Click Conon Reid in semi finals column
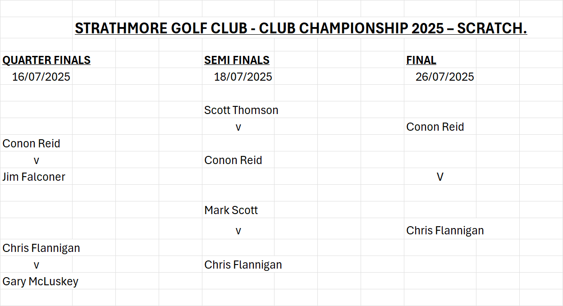This screenshot has width=563, height=306. click(233, 160)
